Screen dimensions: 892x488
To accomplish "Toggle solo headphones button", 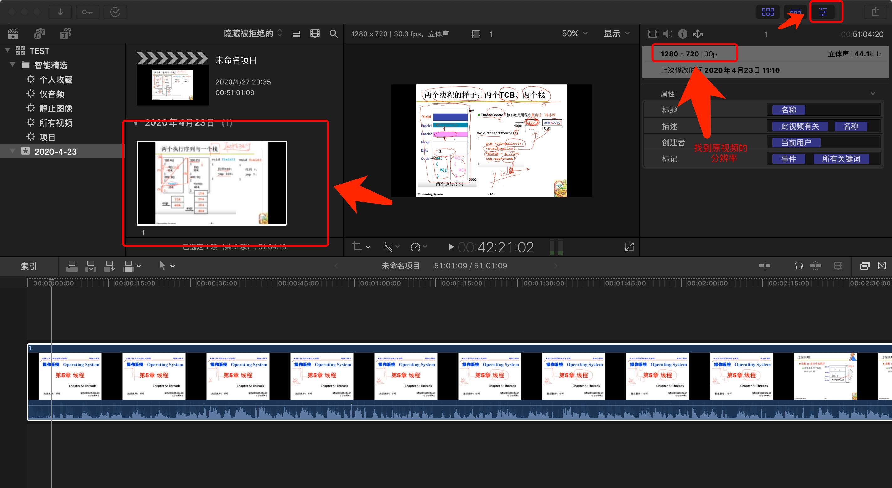I will point(798,266).
